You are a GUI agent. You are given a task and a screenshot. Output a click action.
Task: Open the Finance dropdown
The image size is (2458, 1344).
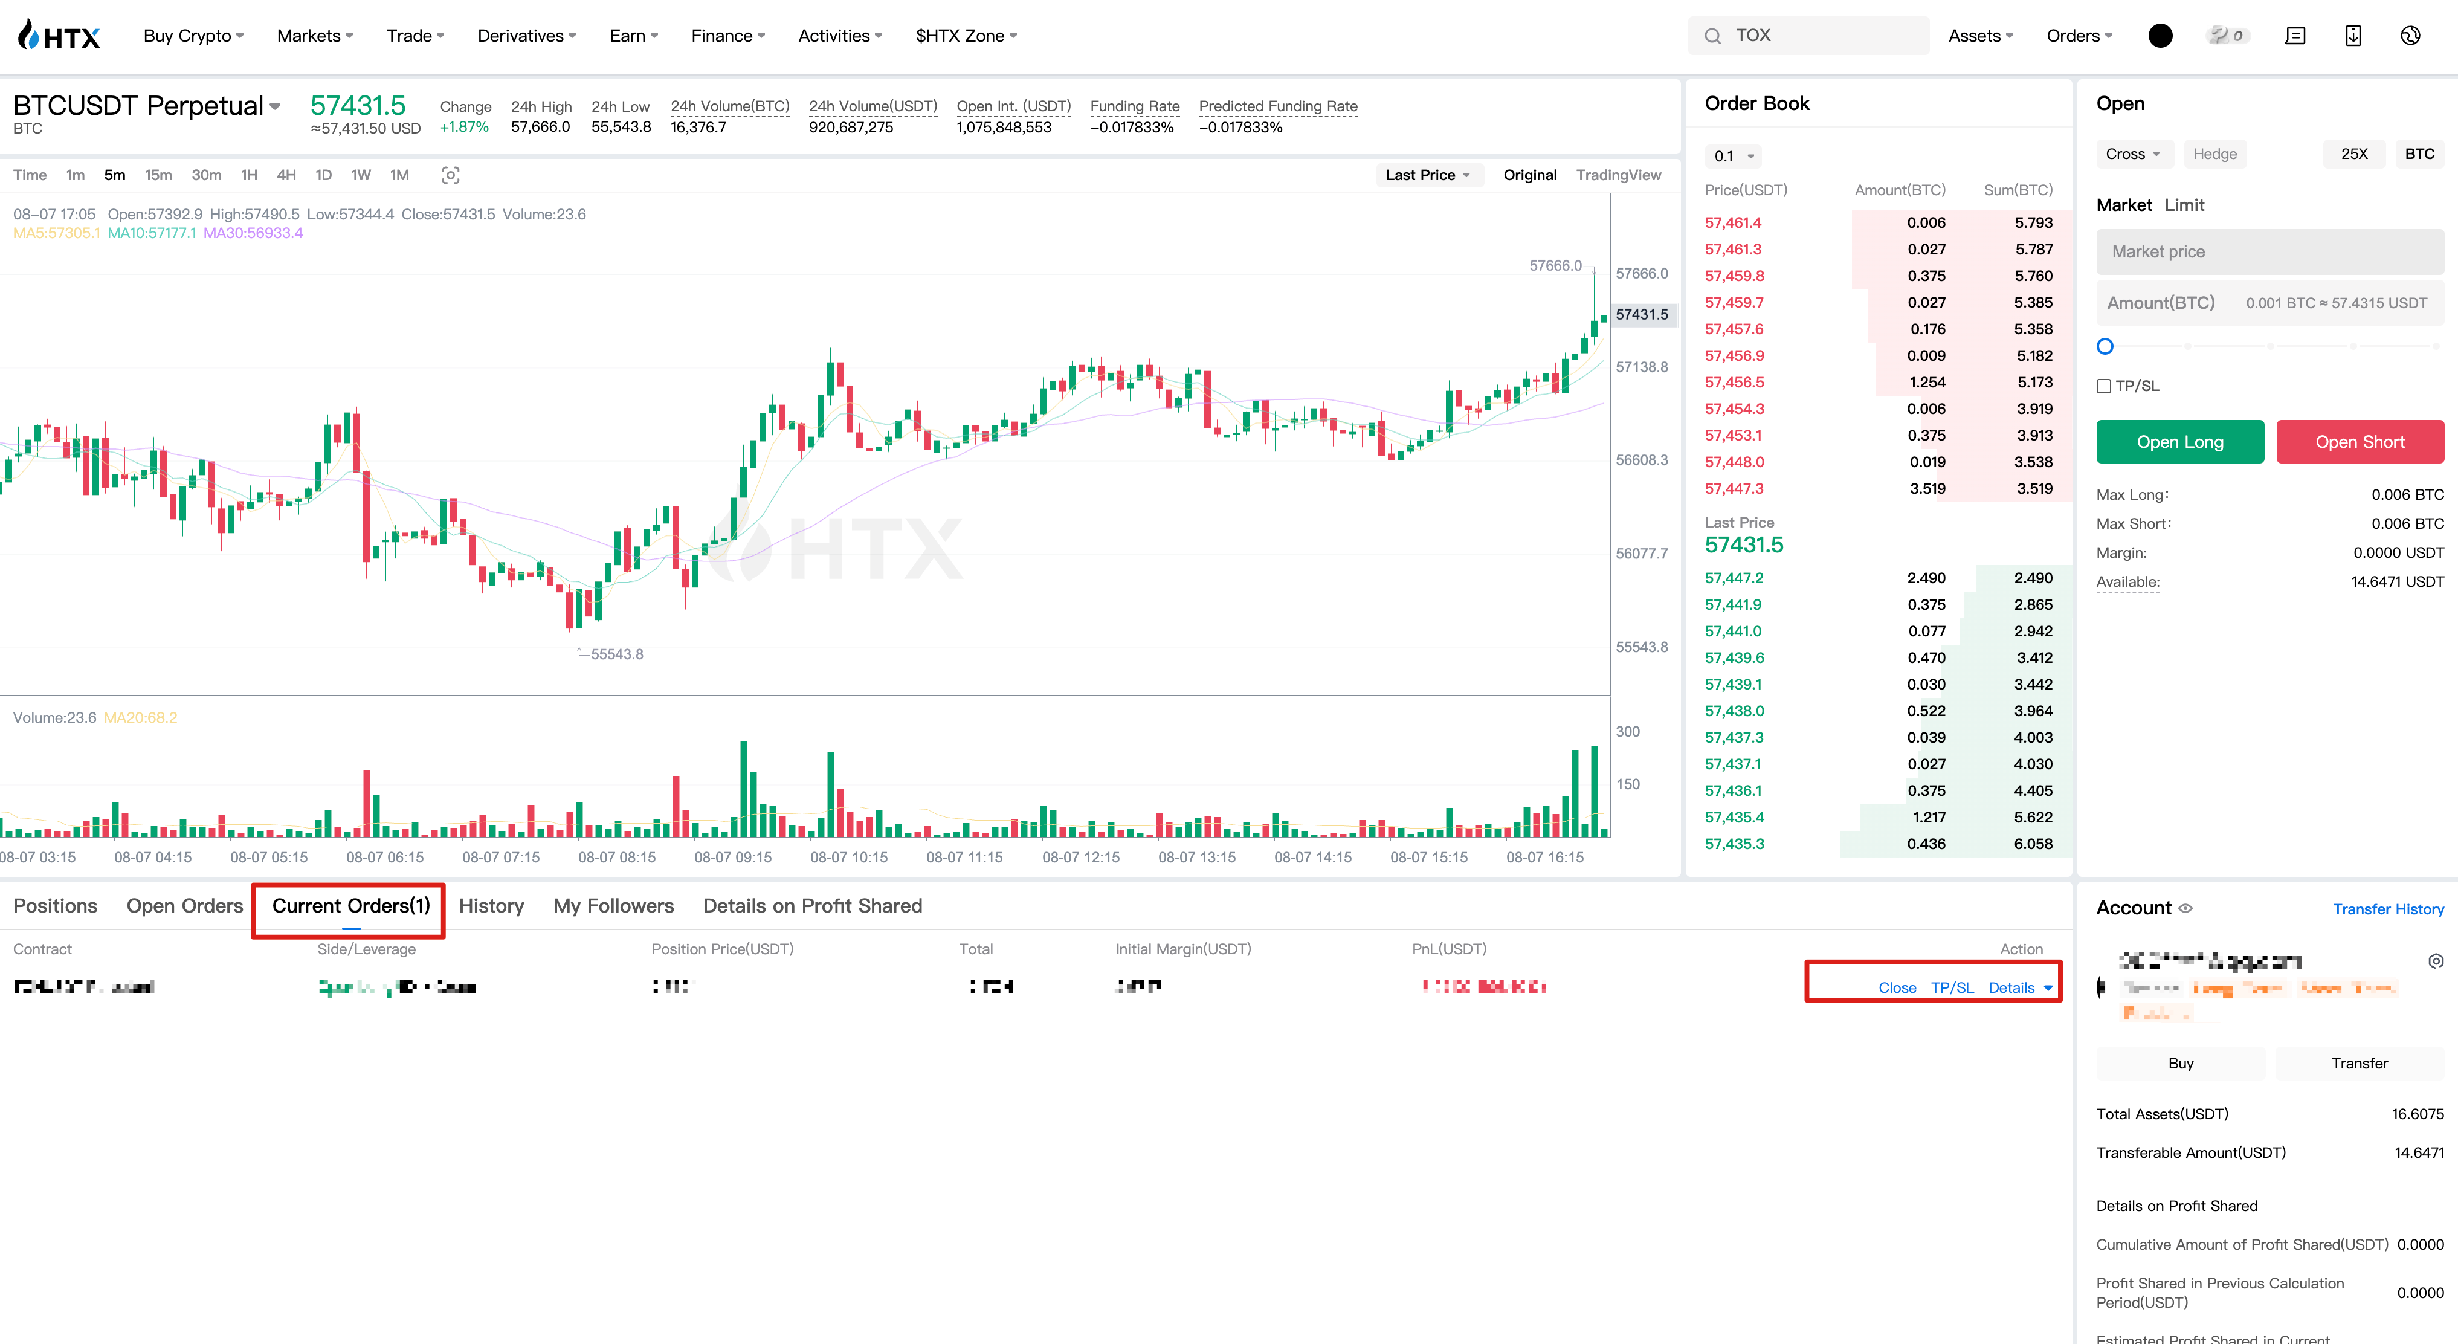[x=728, y=35]
